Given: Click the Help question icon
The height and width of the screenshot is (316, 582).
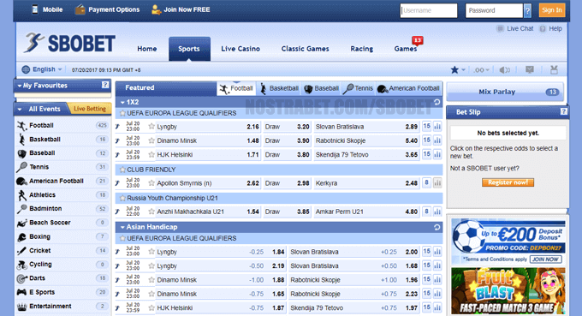Looking at the screenshot, I should (x=543, y=28).
